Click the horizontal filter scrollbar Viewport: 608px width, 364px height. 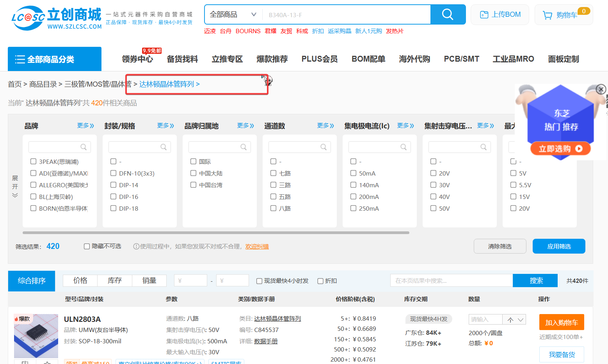point(216,233)
